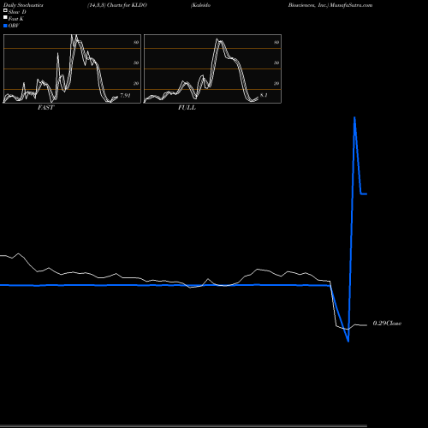Click the 8.1 value in FULL chart
This screenshot has width=428, height=428.
click(264, 95)
